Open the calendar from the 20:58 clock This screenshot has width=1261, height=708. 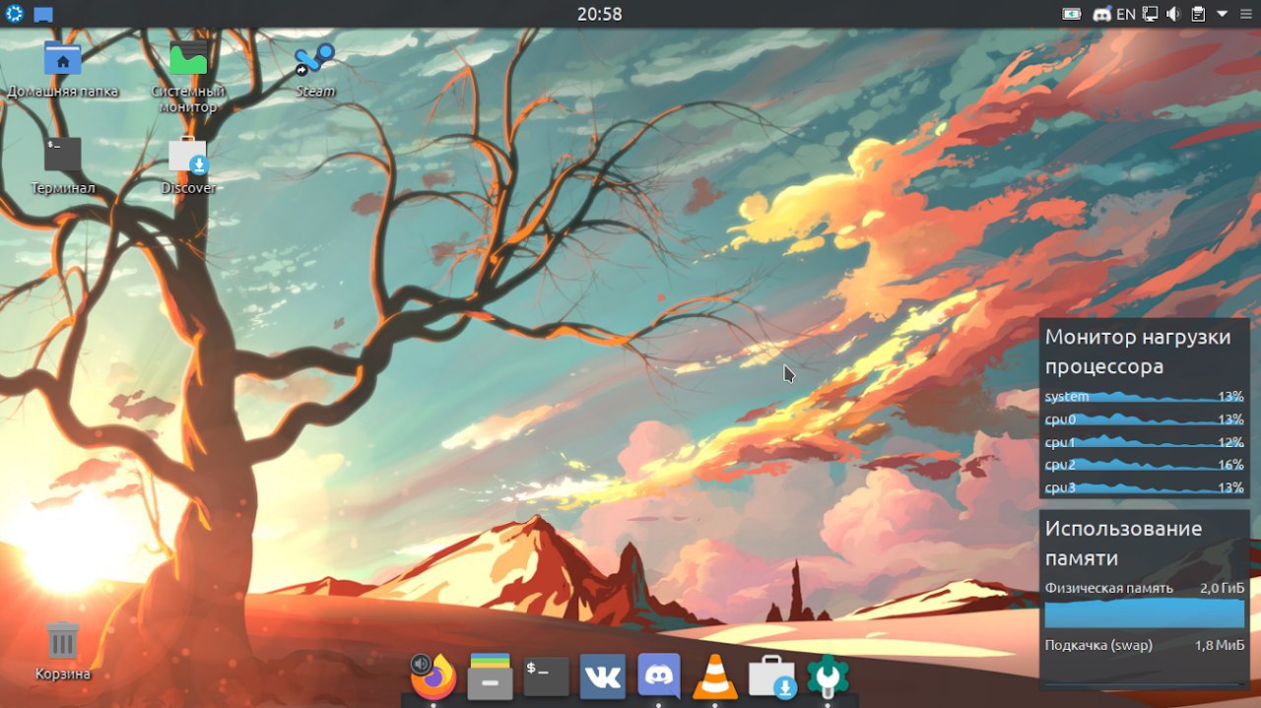pyautogui.click(x=599, y=14)
